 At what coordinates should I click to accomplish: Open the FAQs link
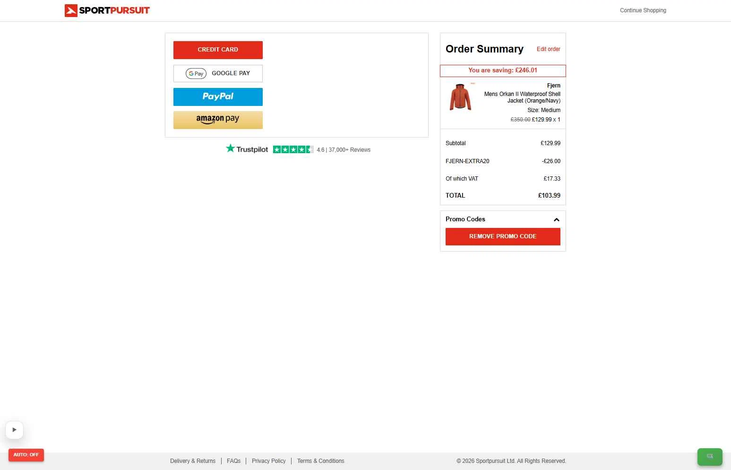[233, 461]
